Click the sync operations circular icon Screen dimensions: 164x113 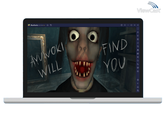click(138, 46)
